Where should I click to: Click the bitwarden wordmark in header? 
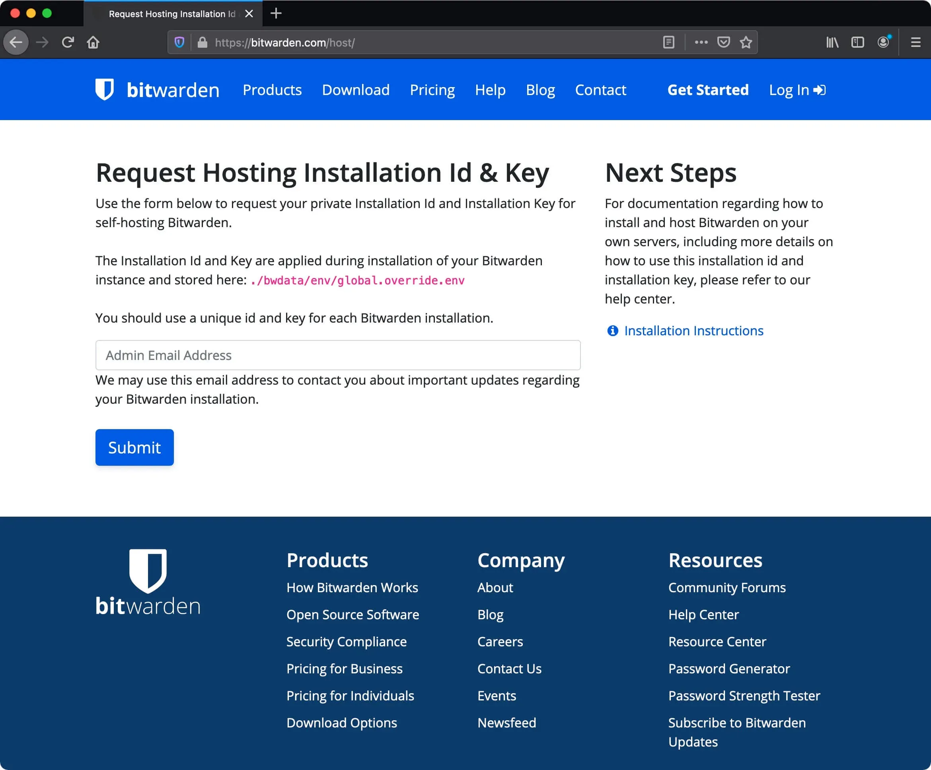[173, 90]
